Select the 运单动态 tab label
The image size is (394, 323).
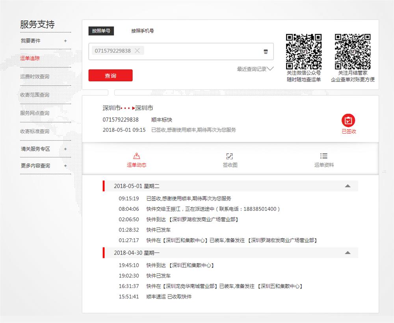tap(136, 165)
